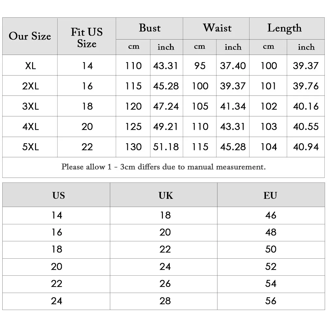Click the 51.18 bust inch value
This screenshot has width=327, height=327.
click(166, 147)
